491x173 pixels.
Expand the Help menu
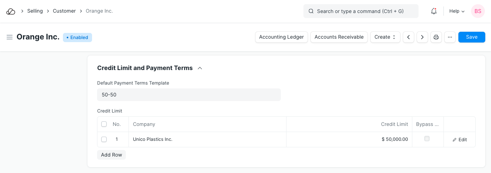pos(457,11)
